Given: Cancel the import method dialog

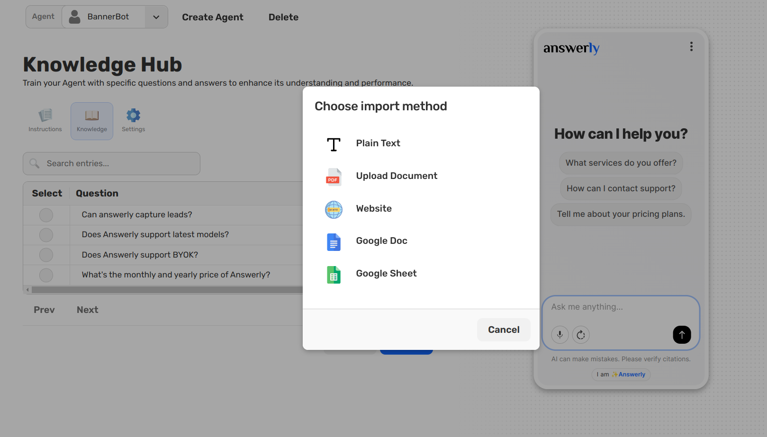Looking at the screenshot, I should [503, 330].
